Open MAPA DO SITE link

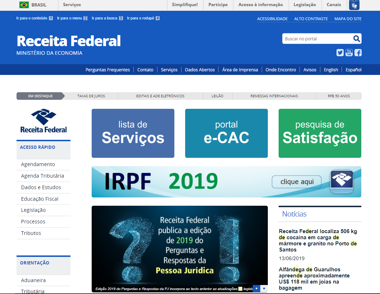(x=348, y=19)
